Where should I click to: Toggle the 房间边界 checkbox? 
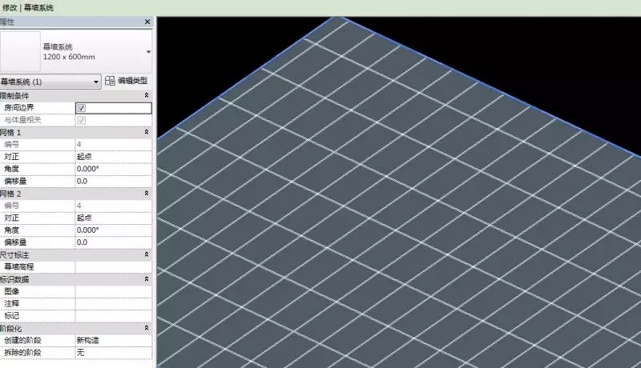(82, 108)
